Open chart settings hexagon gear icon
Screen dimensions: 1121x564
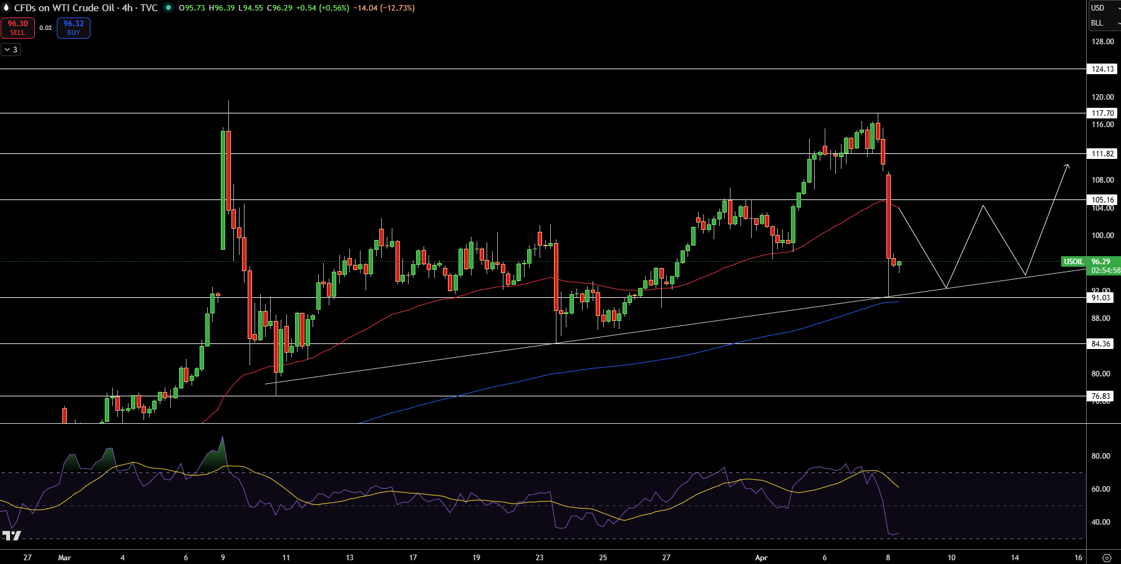(1107, 558)
